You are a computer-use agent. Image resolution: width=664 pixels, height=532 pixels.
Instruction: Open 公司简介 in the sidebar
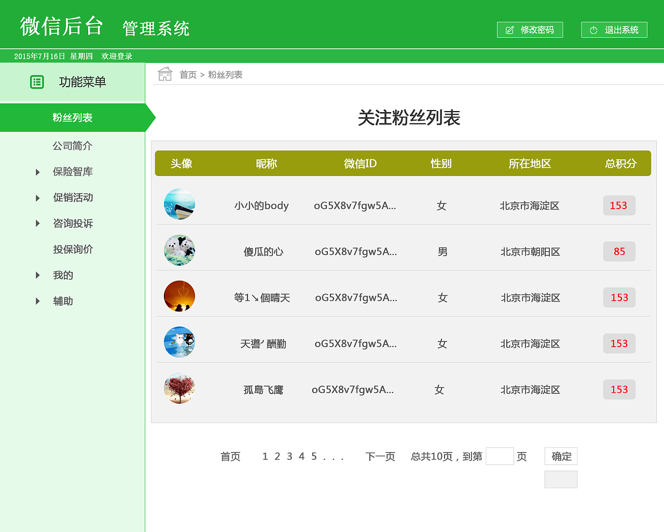tap(73, 146)
